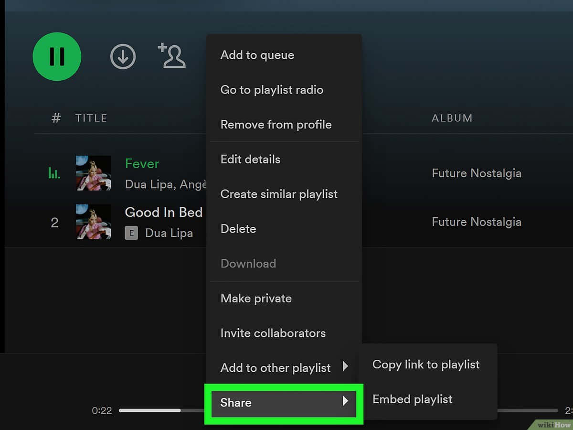Sort by the TITLE column header

(91, 118)
